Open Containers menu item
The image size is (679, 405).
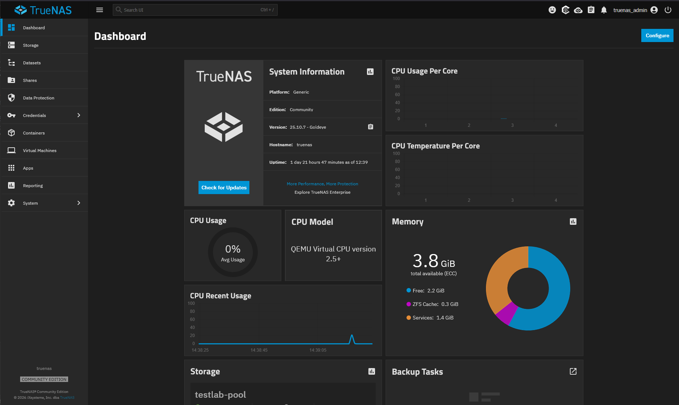[44, 133]
